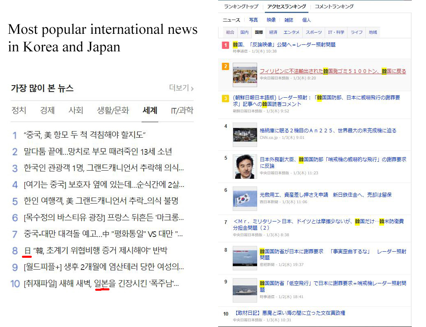Open the warship thumbnail at rank 9

245,290
